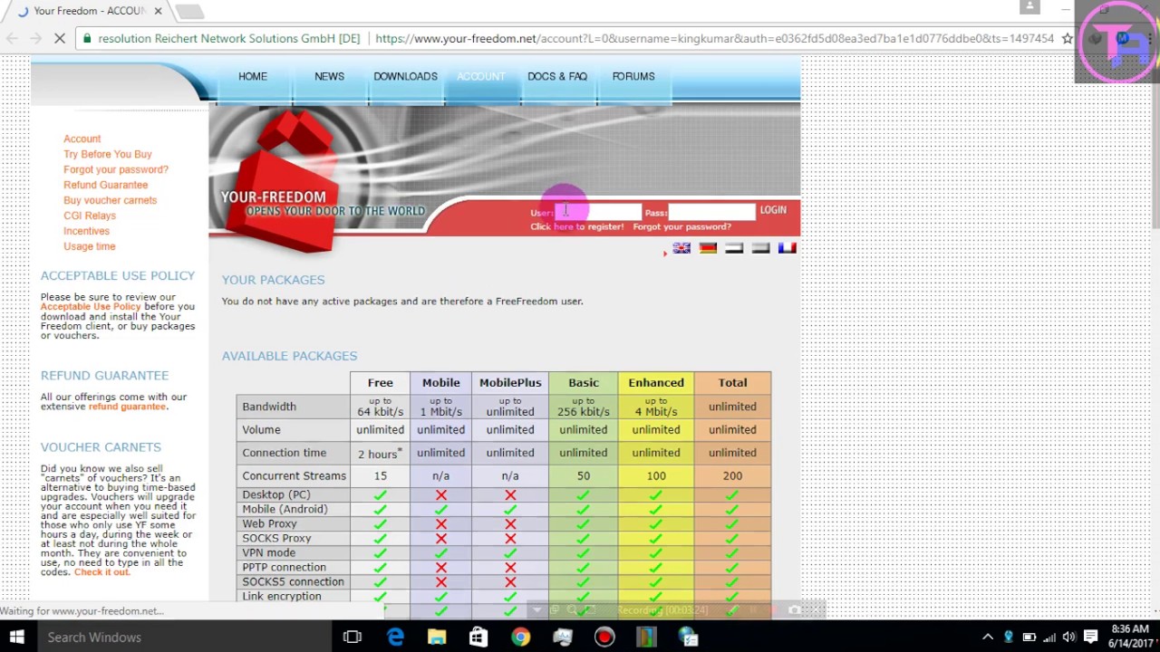
Task: Launch Microsoft Edge from the taskbar
Action: [x=395, y=637]
